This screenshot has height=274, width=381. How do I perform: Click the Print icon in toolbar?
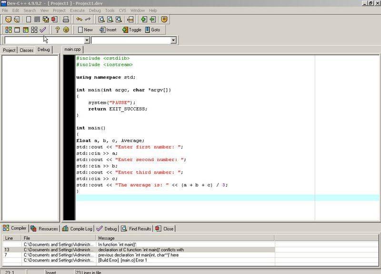point(66,20)
